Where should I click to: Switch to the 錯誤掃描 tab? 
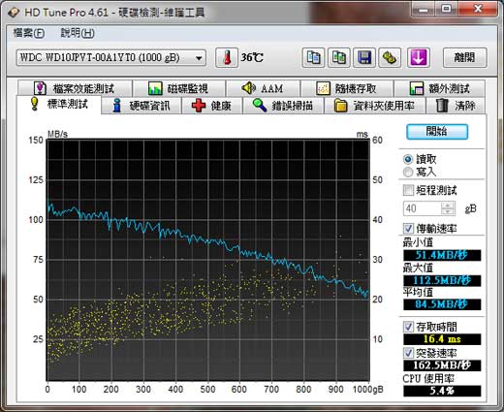pos(283,106)
